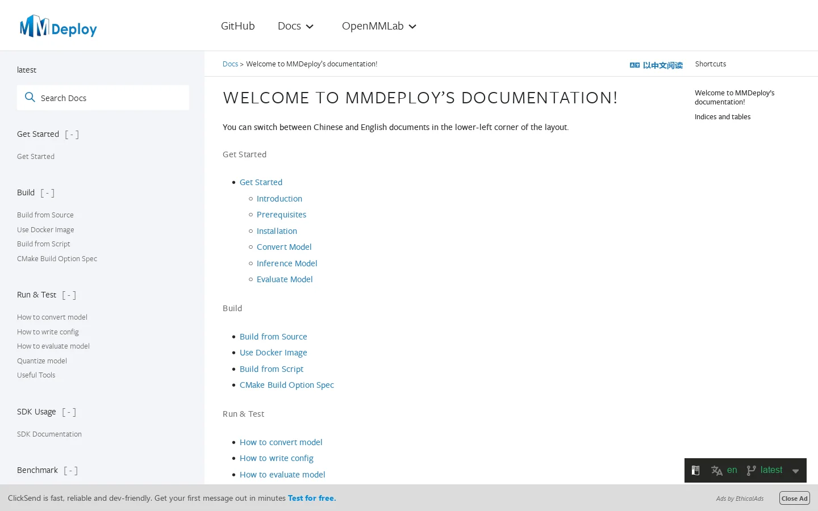Viewport: 818px width, 511px height.
Task: Open the OpenMMLab dropdown menu
Action: coord(379,26)
